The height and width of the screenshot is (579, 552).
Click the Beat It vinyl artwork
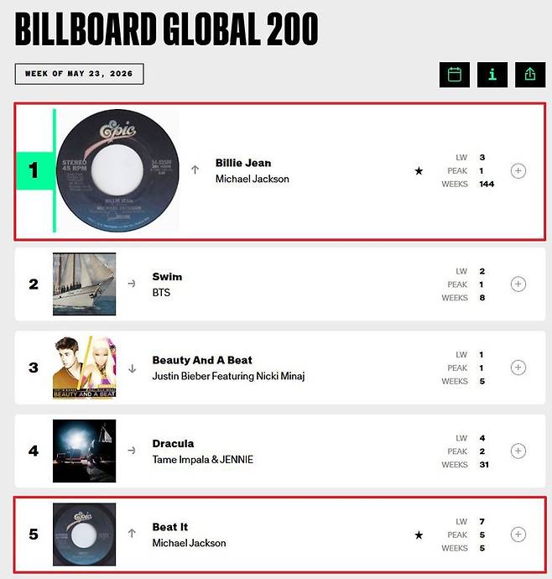84,535
